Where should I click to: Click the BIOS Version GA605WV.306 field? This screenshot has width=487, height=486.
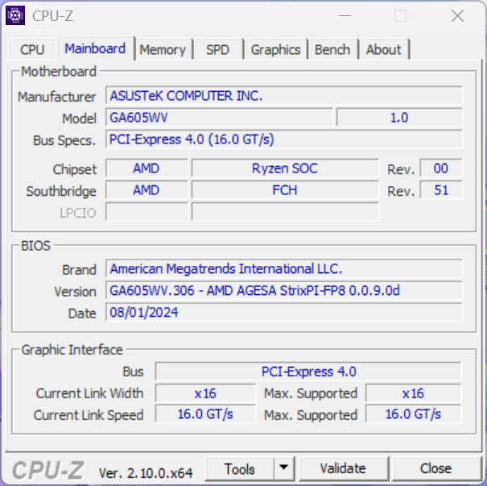(x=284, y=291)
